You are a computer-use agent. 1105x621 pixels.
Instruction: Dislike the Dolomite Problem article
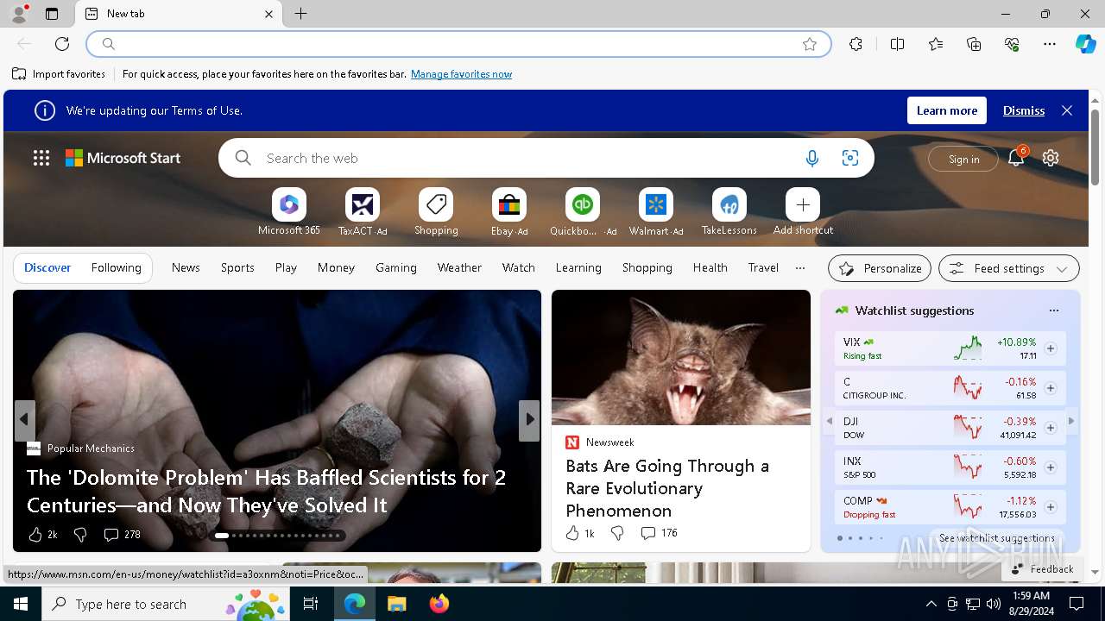pos(80,535)
